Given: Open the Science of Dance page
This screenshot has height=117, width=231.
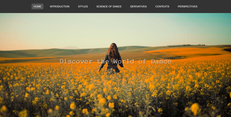Looking at the screenshot, I should point(109,6).
